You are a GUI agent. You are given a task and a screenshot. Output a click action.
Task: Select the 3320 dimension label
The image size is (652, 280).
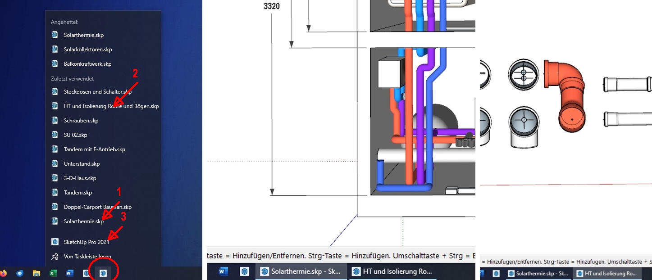pyautogui.click(x=272, y=7)
